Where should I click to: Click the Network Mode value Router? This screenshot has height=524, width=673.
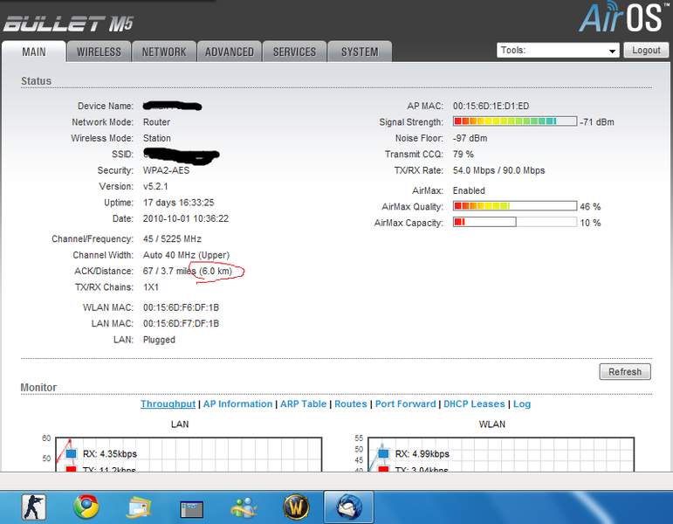pos(156,122)
